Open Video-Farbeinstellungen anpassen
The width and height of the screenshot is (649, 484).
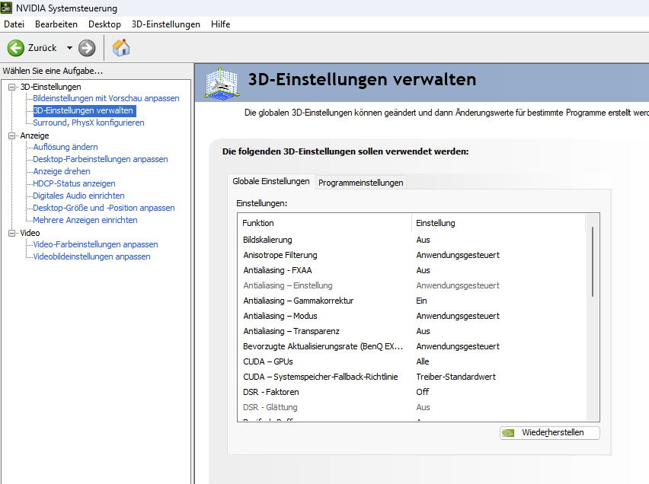[x=96, y=244]
